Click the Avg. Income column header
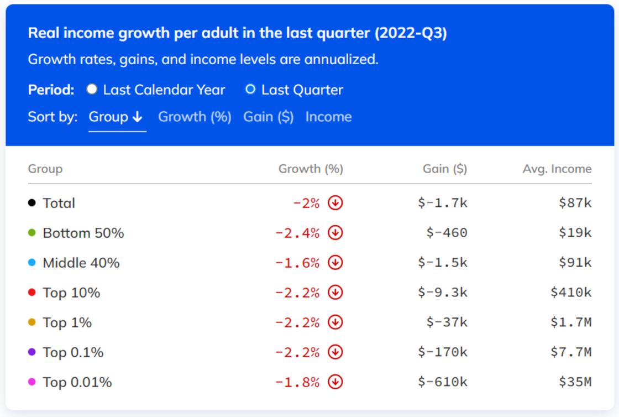 [557, 169]
